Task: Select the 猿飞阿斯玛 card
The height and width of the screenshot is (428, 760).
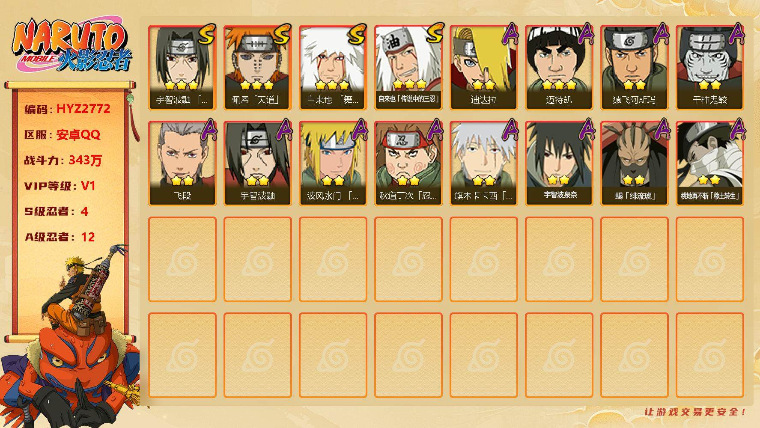Action: (x=634, y=68)
